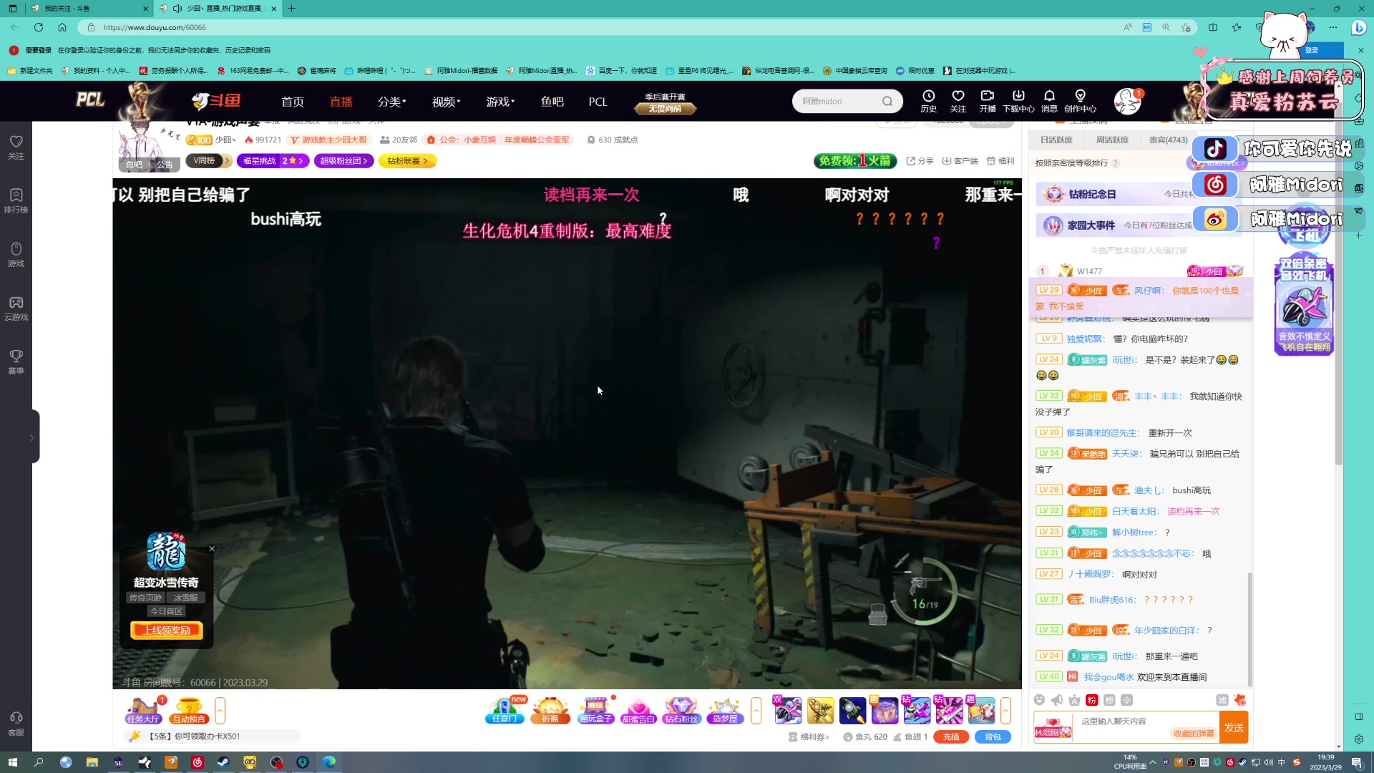Toggle the 滤 chat filter button
This screenshot has width=1374, height=773.
coord(1222,700)
